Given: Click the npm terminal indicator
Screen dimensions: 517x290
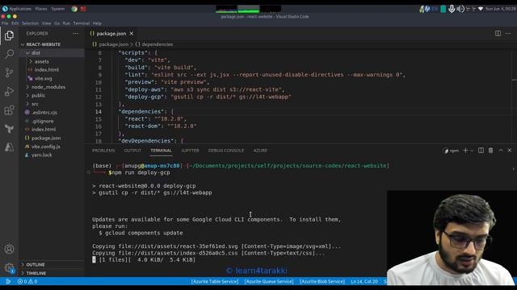Looking at the screenshot, I should coord(451,151).
